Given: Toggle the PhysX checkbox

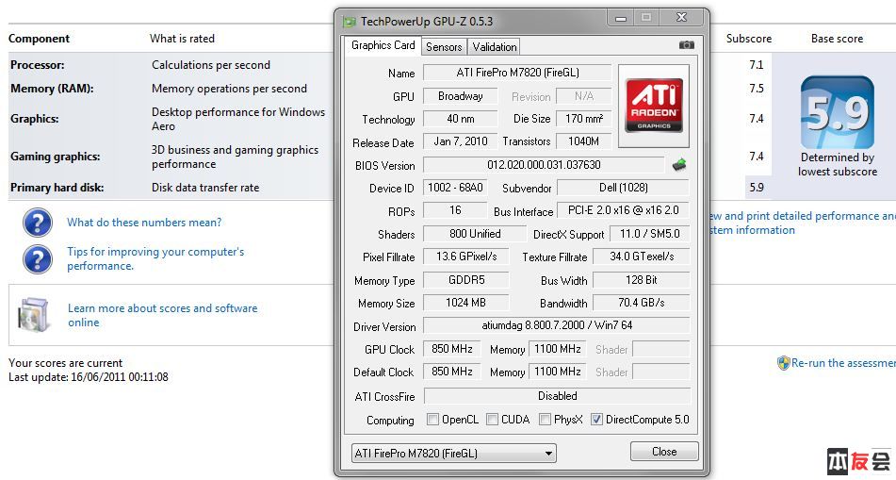Looking at the screenshot, I should [545, 420].
